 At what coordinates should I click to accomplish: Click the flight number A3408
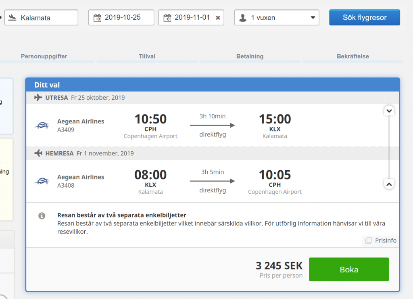coord(66,186)
